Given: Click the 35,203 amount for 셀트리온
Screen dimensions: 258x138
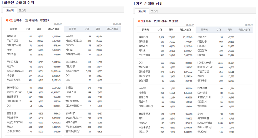Looking at the screenshot, I should (x=40, y=37).
